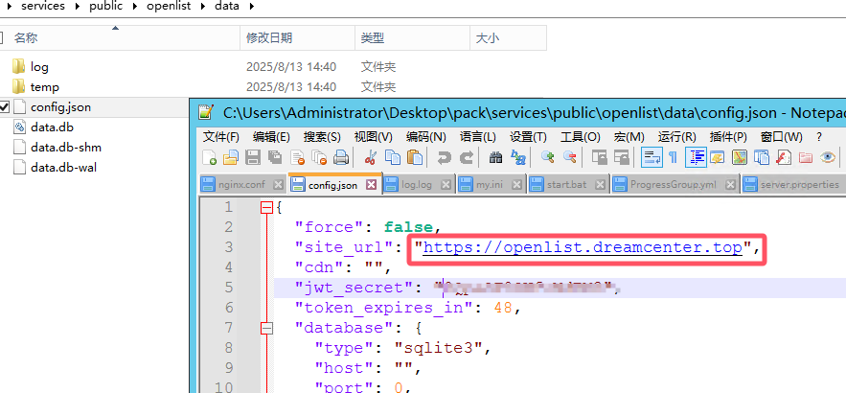The height and width of the screenshot is (393, 846).
Task: Select the data.db-wal file
Action: click(x=63, y=167)
